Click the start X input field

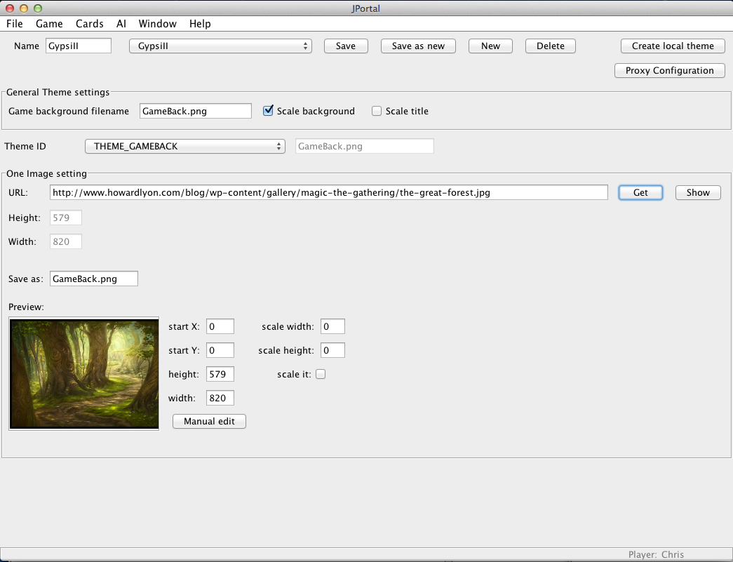220,326
